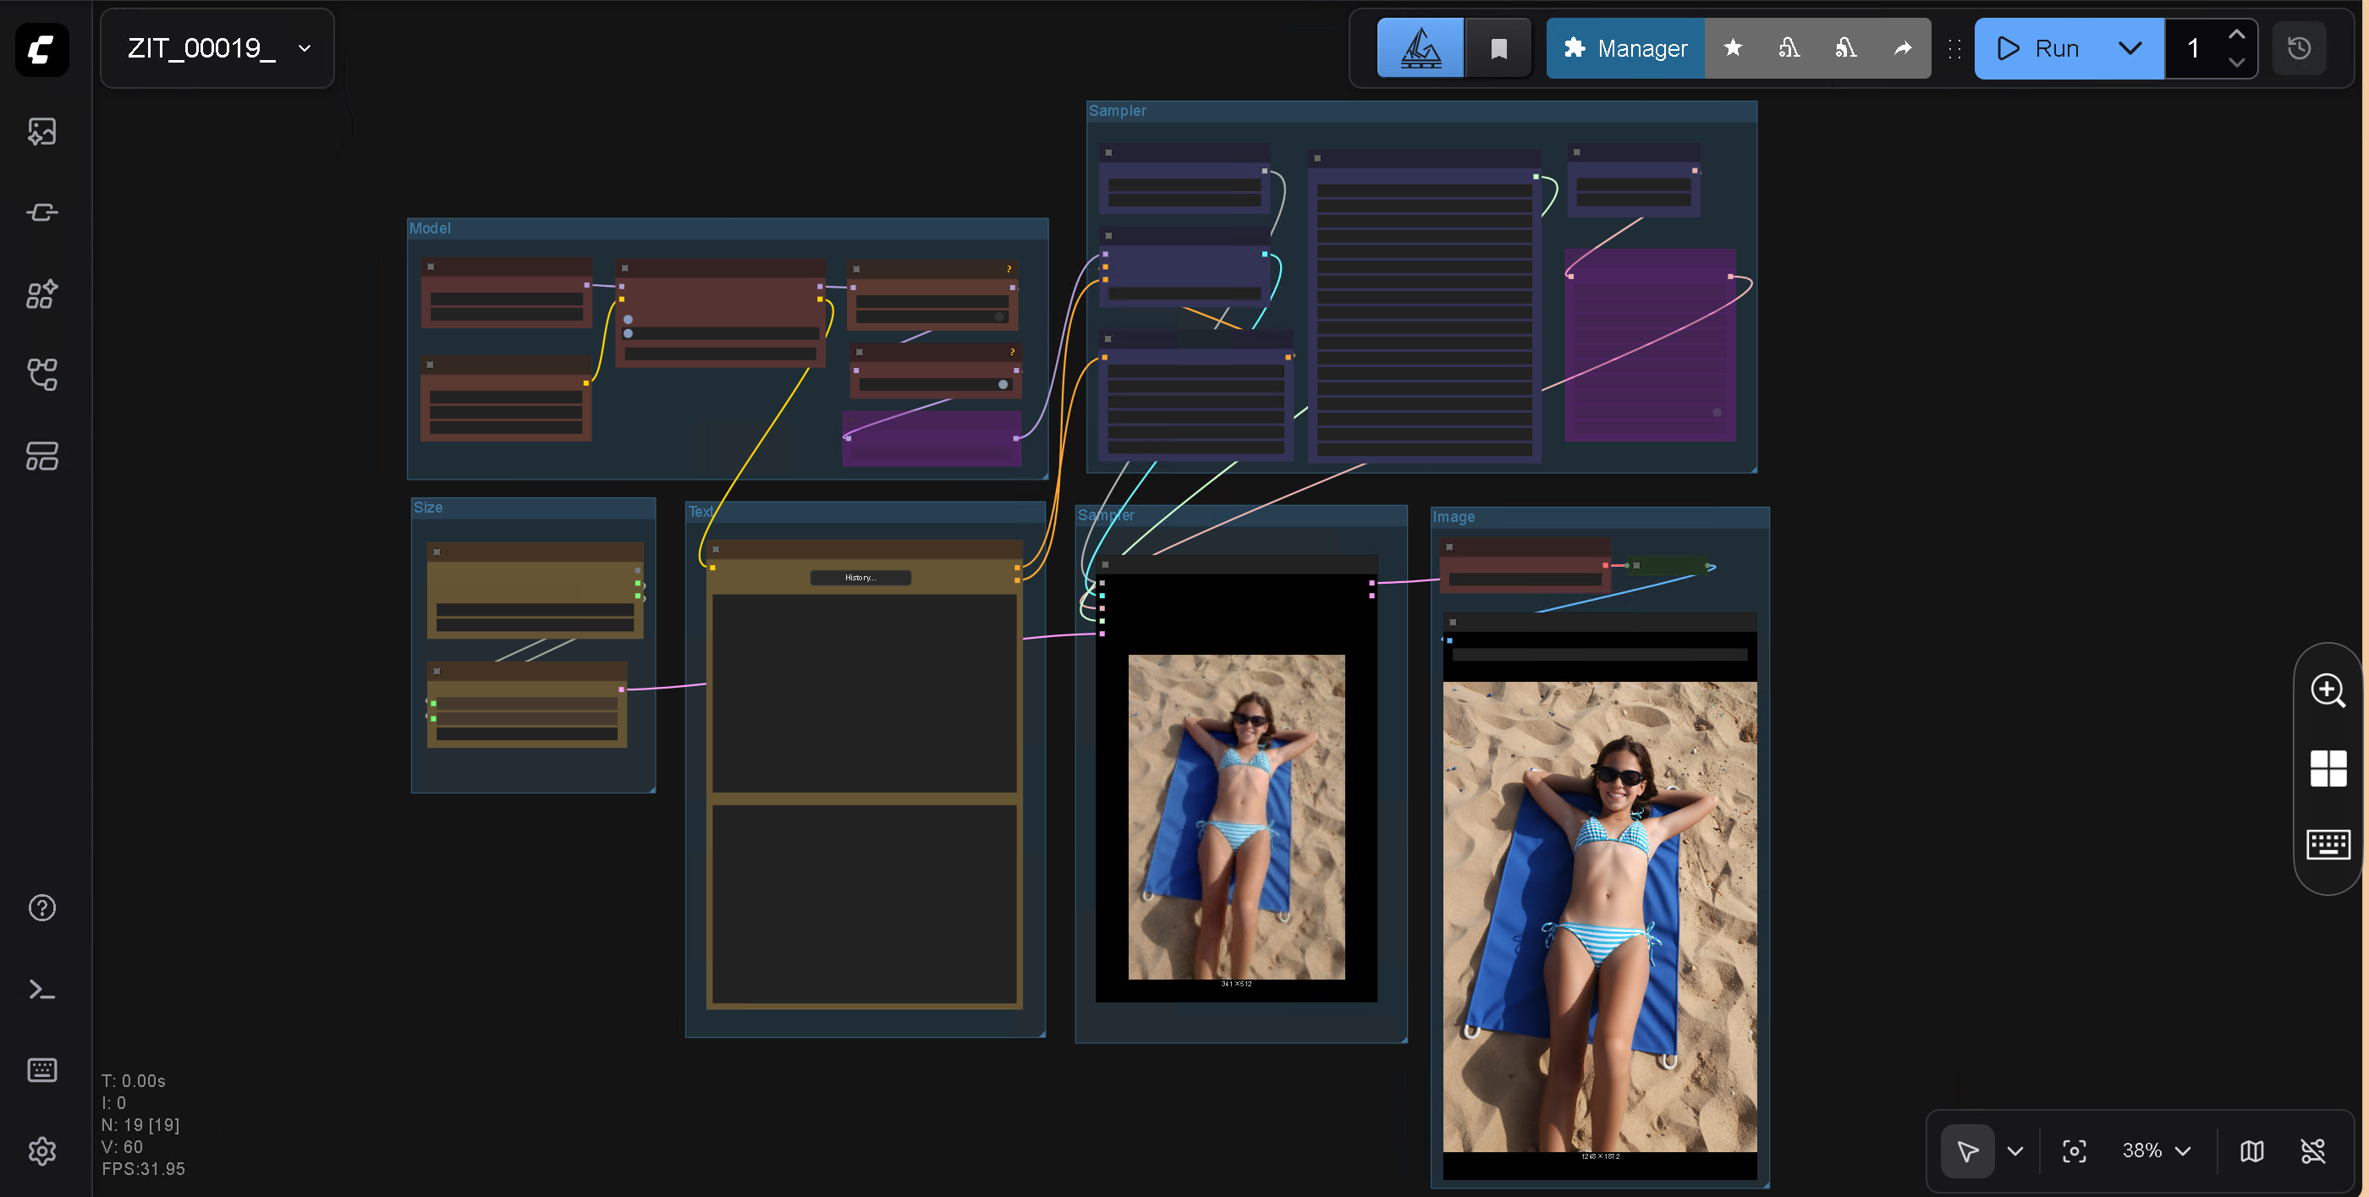The width and height of the screenshot is (2369, 1197).
Task: Click the fit-view focus icon in bottom toolbar
Action: (x=2075, y=1151)
